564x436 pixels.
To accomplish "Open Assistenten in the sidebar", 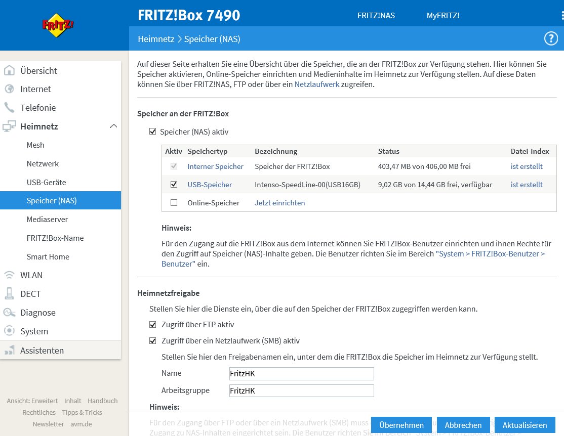I will (x=42, y=351).
